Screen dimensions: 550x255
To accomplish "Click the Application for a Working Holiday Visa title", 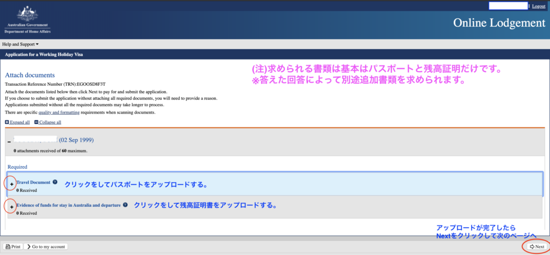I will point(44,55).
